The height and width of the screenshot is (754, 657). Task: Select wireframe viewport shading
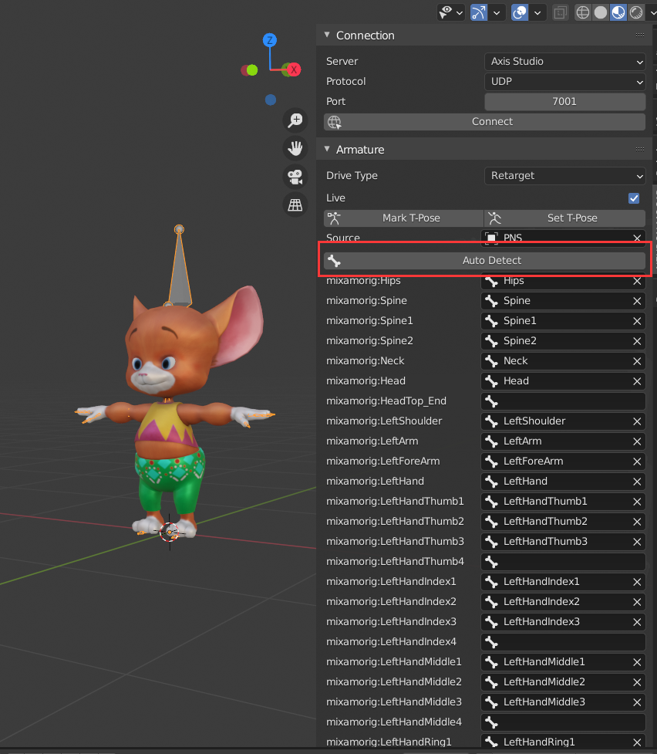point(582,12)
